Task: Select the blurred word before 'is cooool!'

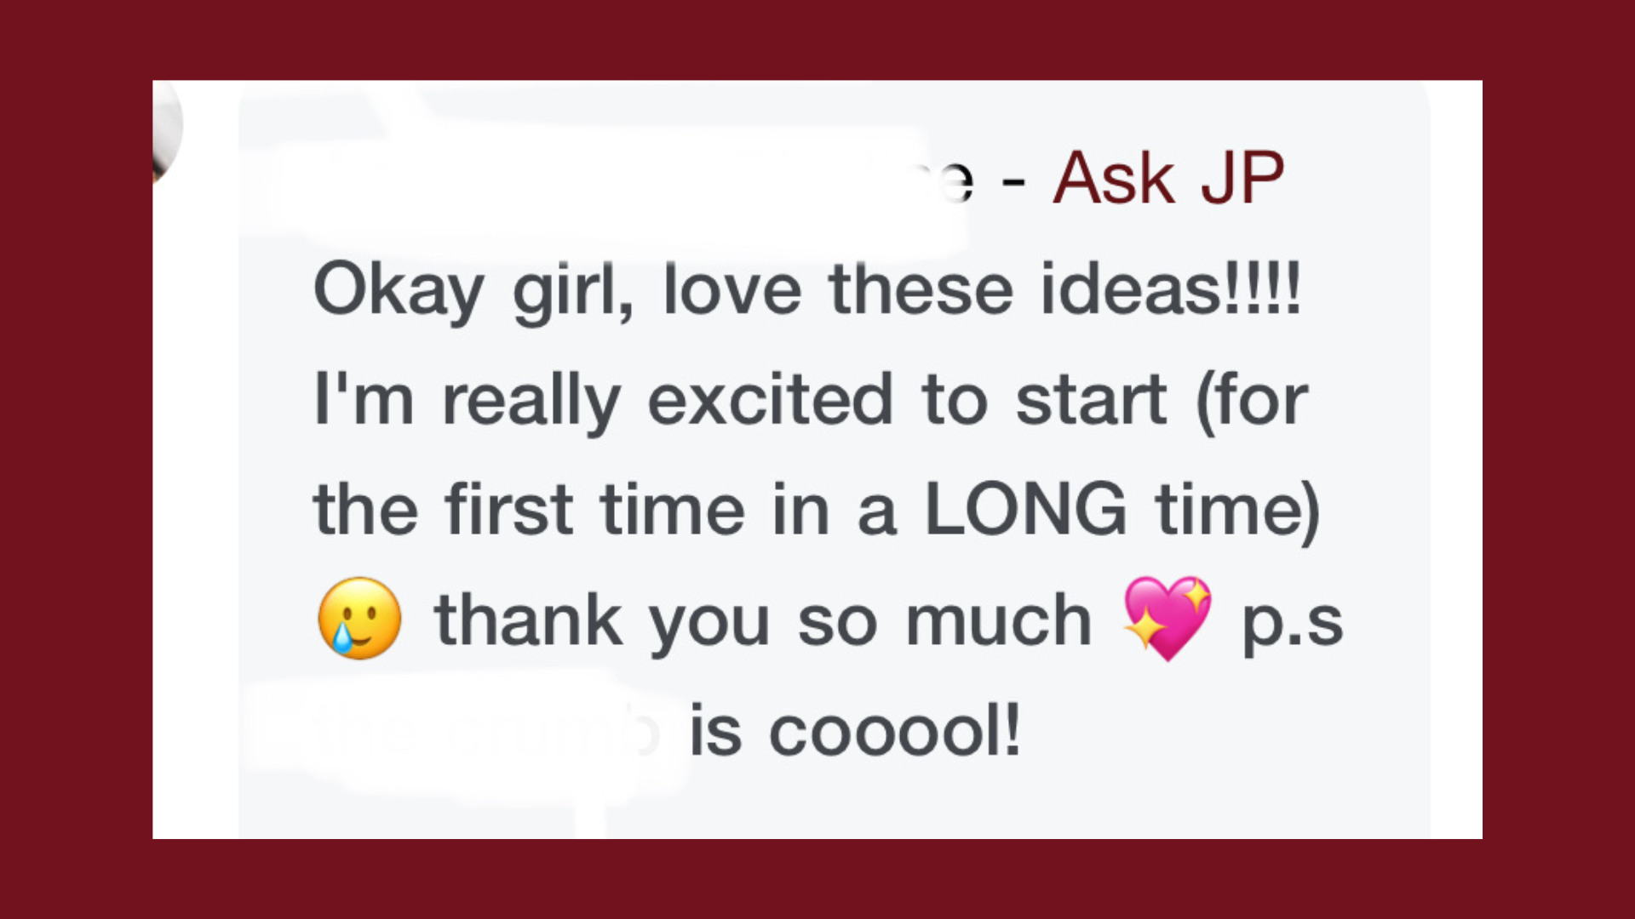Action: [x=485, y=730]
